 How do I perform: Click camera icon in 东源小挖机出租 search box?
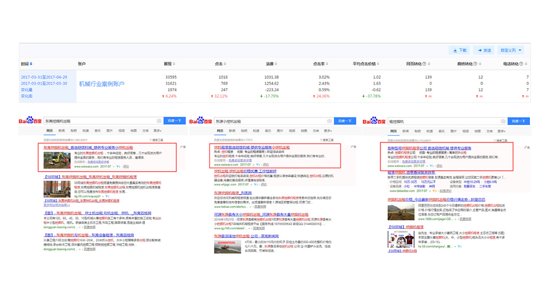(329, 121)
